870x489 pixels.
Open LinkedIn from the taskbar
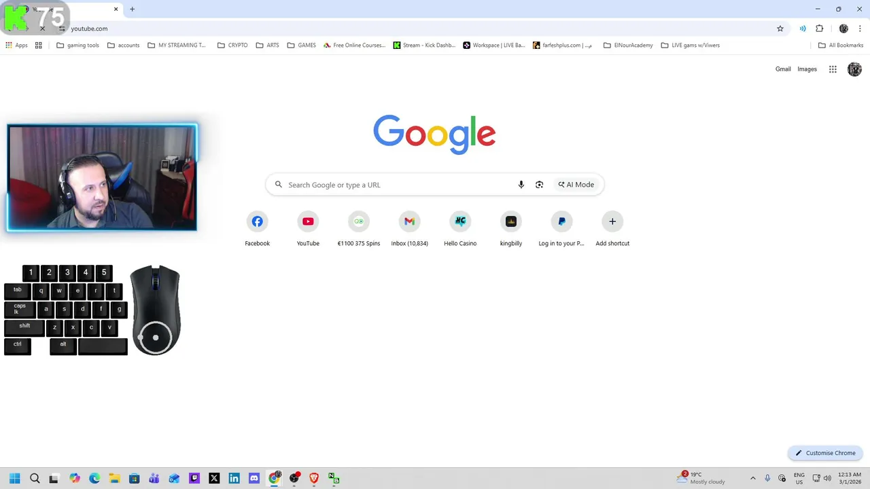[234, 478]
